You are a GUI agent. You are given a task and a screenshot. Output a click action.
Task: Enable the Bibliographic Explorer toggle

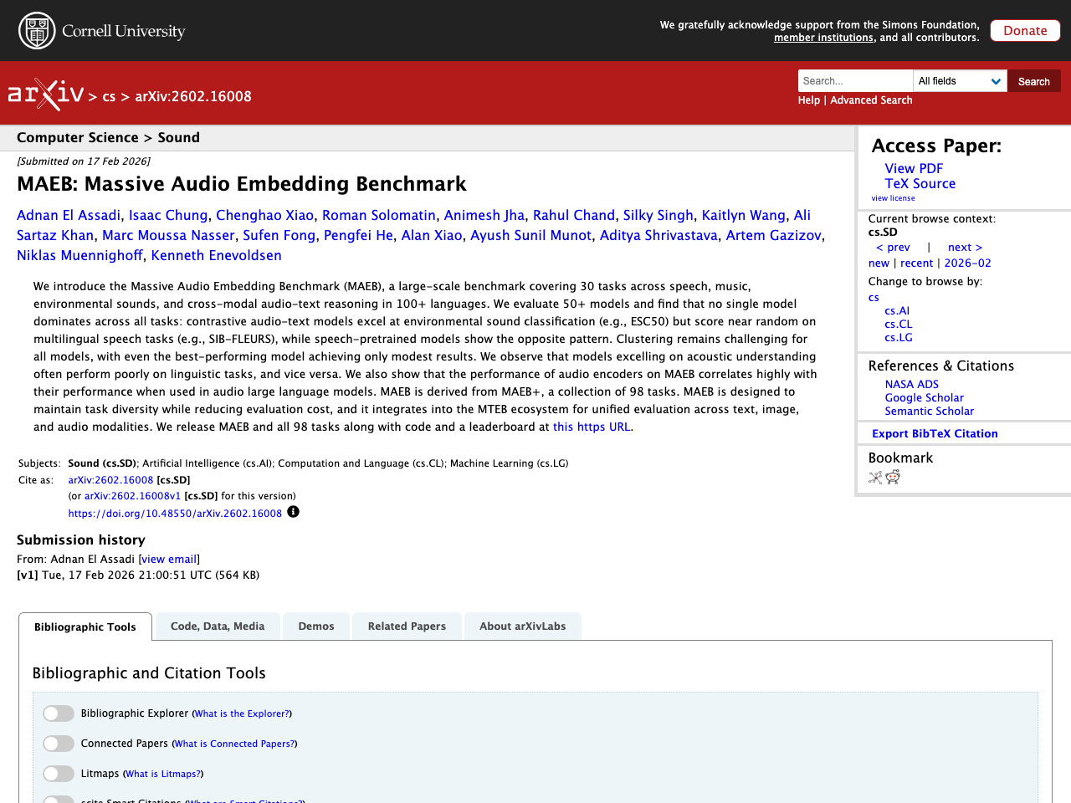pos(59,713)
